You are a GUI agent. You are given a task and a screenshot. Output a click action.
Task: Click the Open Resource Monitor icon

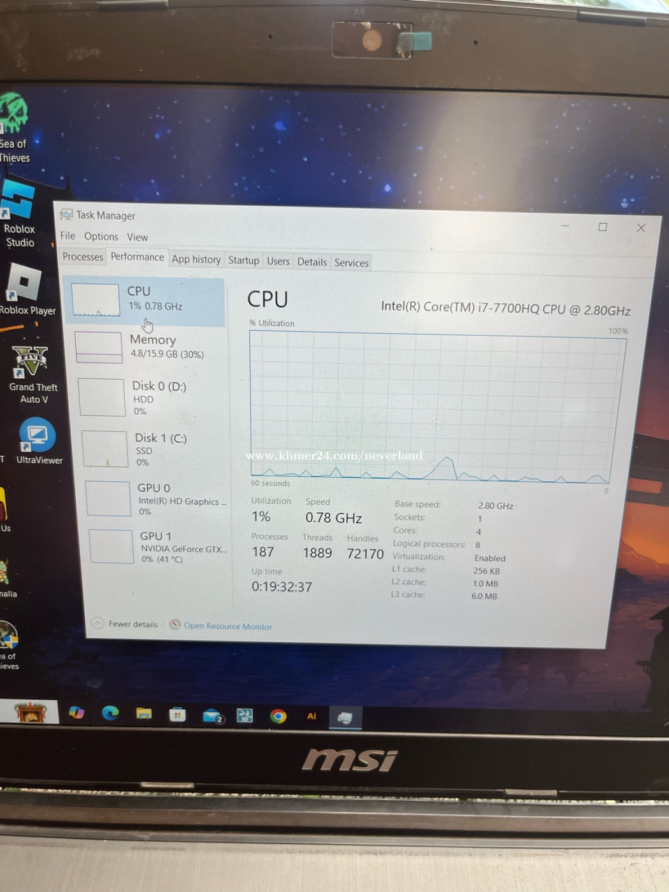pyautogui.click(x=175, y=624)
